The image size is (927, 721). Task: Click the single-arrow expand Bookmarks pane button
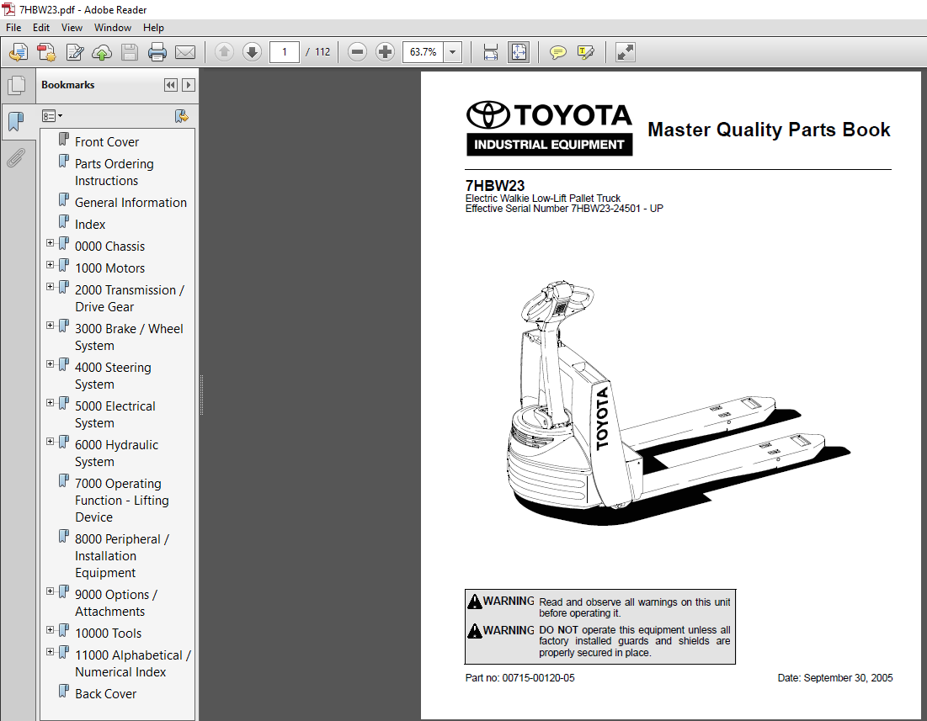pos(189,85)
